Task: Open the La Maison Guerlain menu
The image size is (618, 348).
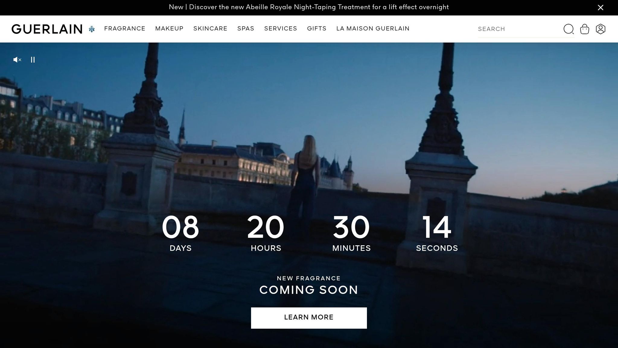Action: tap(373, 29)
